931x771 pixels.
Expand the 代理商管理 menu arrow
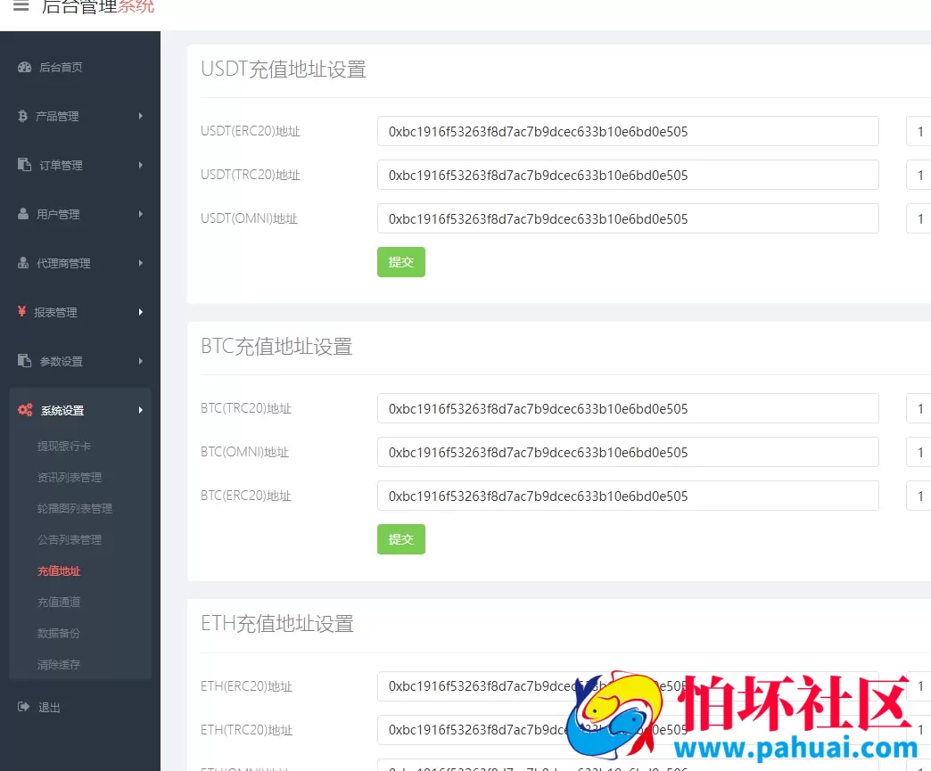[x=141, y=263]
